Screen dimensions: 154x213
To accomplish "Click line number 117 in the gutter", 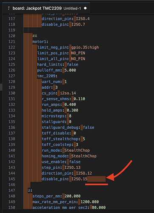I will tap(12, 19).
